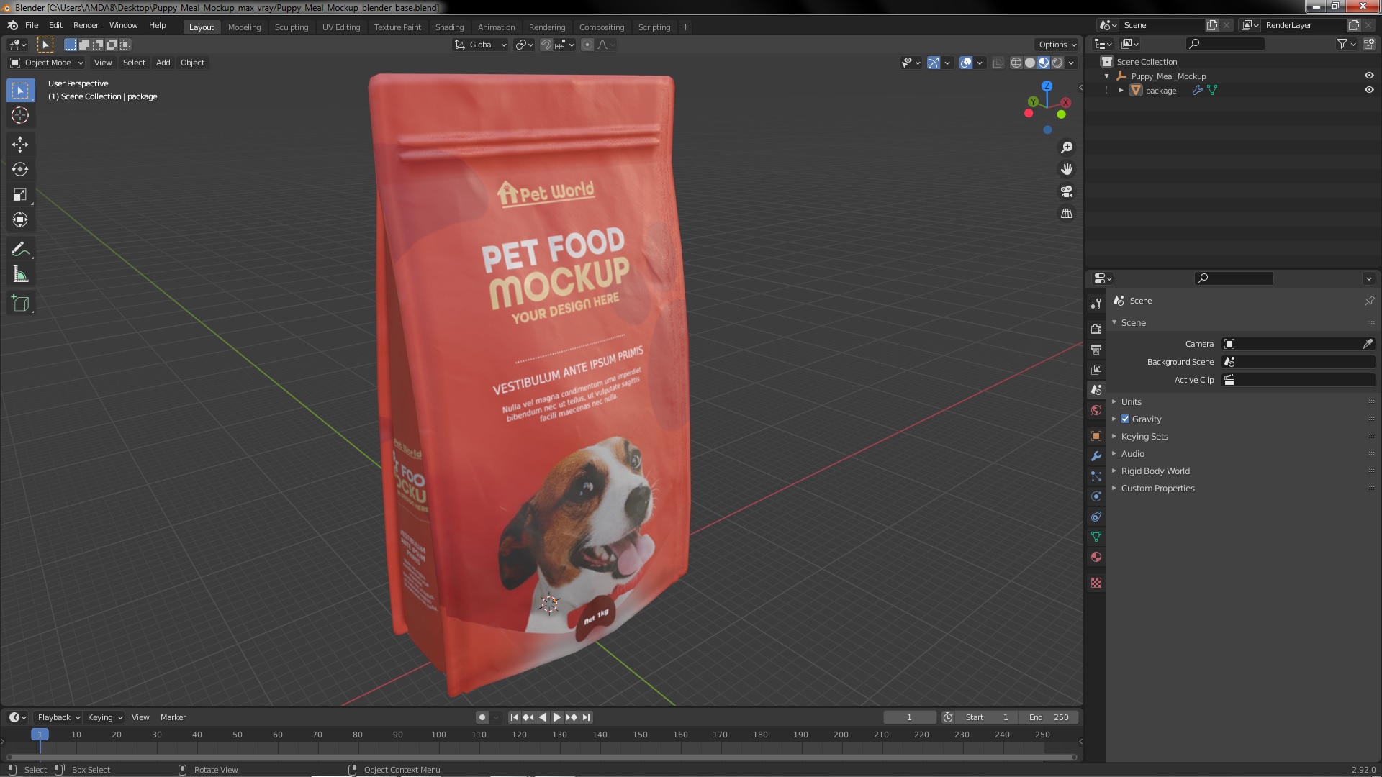Open the Global transform orientation dropdown
The width and height of the screenshot is (1382, 777).
[x=480, y=45]
